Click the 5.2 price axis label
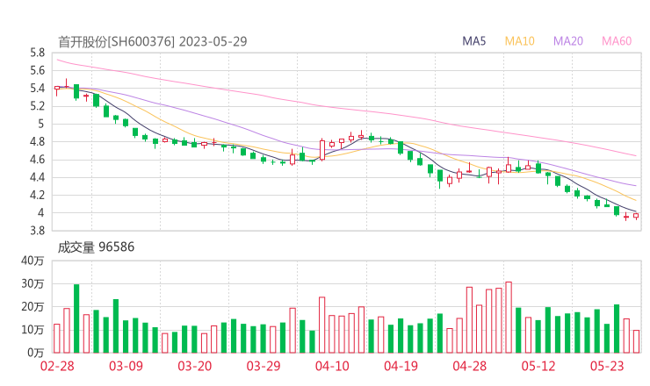 point(37,106)
